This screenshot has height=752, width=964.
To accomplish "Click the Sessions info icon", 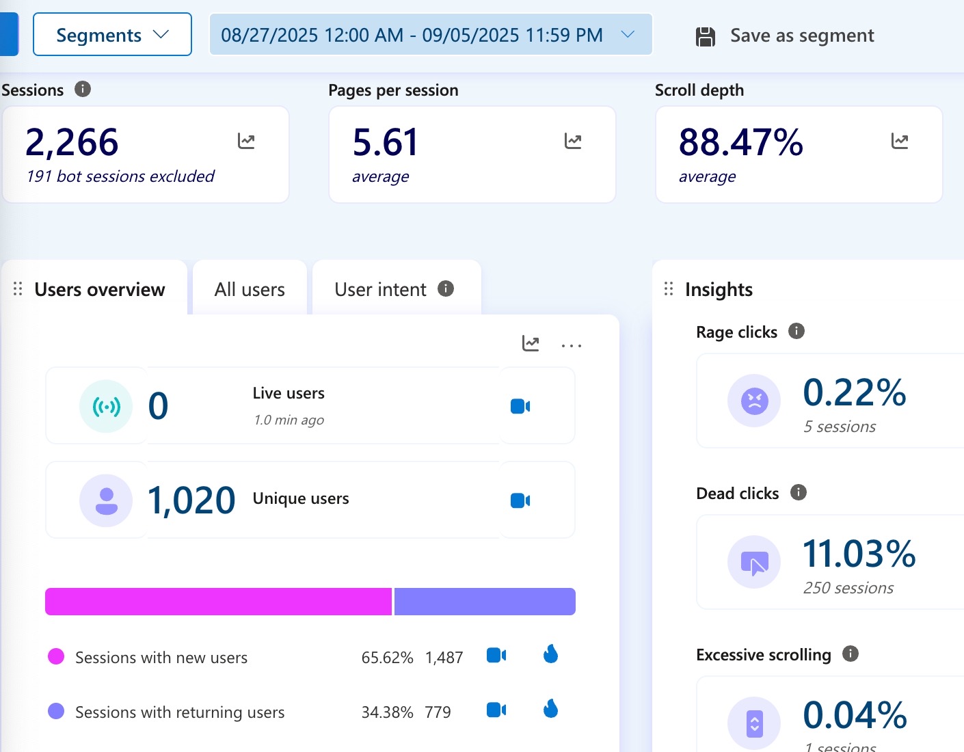I will click(x=83, y=90).
